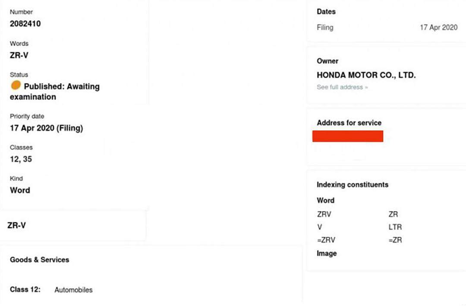Click the orange status indicator dot
466x306 pixels.
[x=16, y=85]
